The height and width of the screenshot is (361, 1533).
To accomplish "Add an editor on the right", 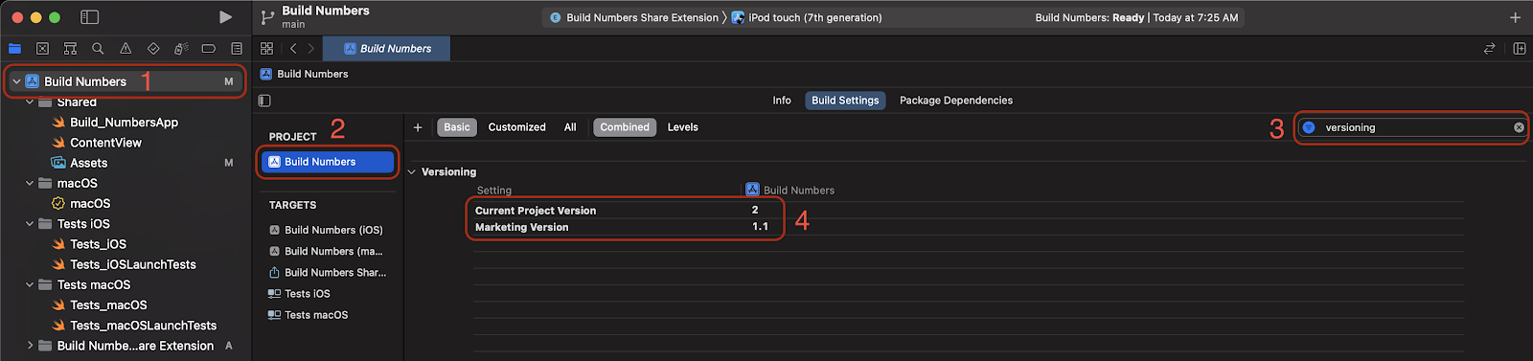I will click(1520, 48).
